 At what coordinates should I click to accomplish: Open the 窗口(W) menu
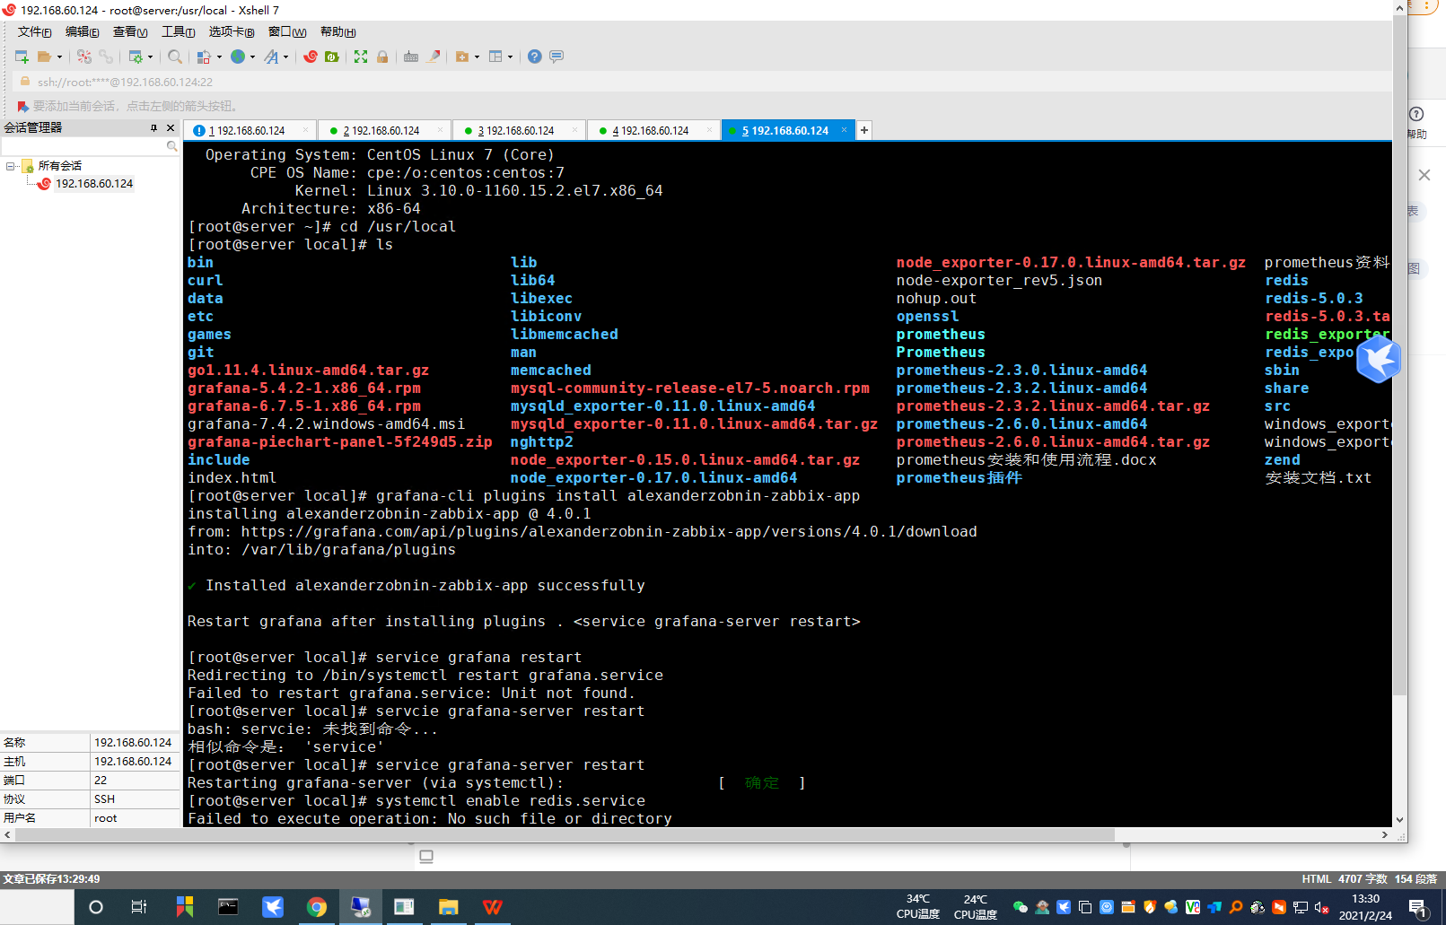pos(287,32)
